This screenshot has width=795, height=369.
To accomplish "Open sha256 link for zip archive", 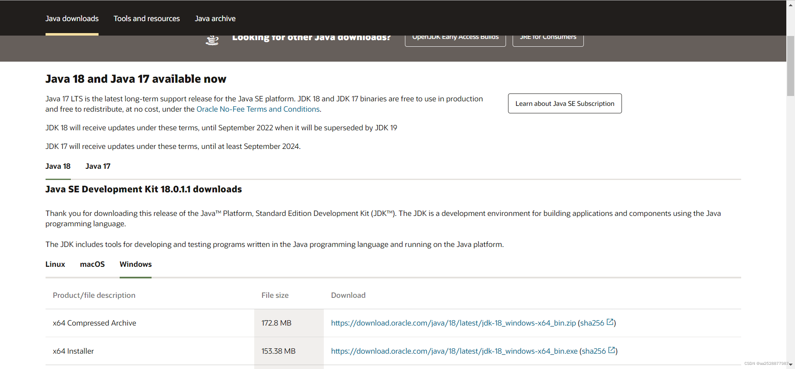I will click(592, 323).
